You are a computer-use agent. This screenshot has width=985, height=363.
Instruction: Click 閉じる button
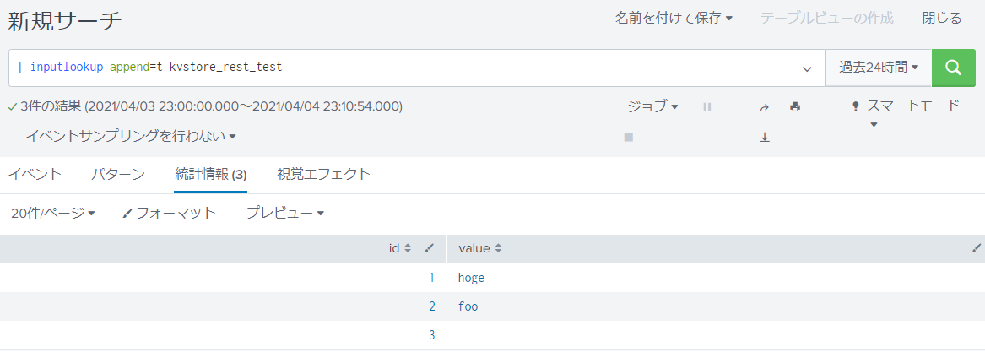(942, 19)
